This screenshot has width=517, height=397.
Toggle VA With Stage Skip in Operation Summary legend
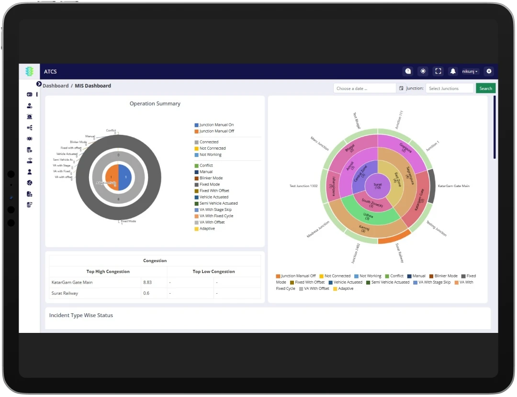213,210
